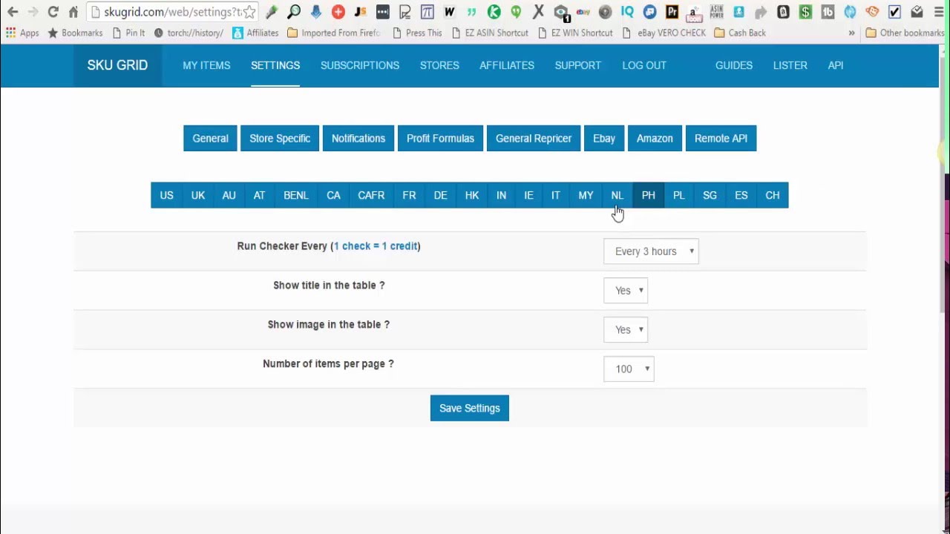Open the blue checkbox extension icon
Image resolution: width=950 pixels, height=534 pixels.
(895, 12)
